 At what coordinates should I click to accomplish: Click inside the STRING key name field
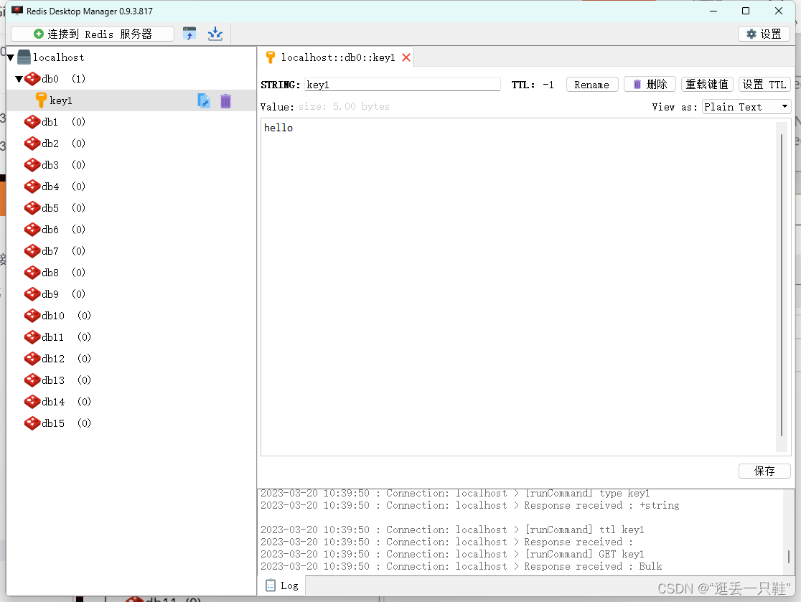click(402, 84)
